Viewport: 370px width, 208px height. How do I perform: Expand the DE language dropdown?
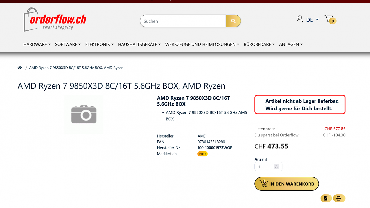click(312, 20)
